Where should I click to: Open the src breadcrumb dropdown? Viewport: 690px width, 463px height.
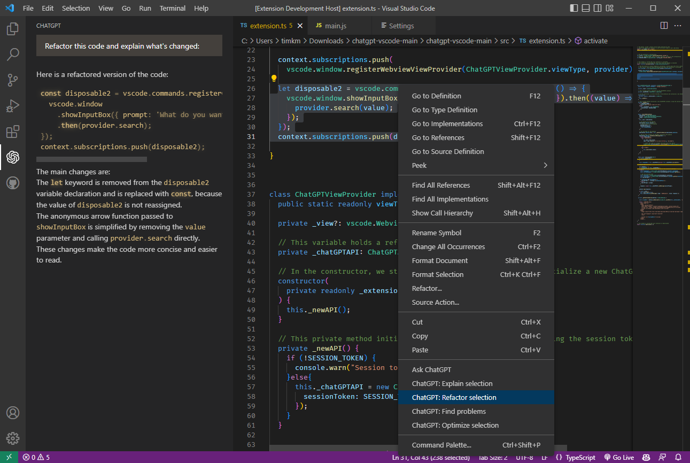pyautogui.click(x=505, y=41)
